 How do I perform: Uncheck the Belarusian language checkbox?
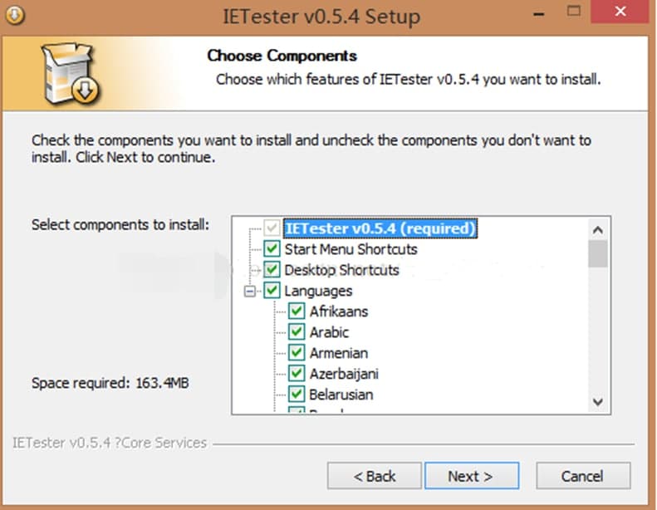297,394
